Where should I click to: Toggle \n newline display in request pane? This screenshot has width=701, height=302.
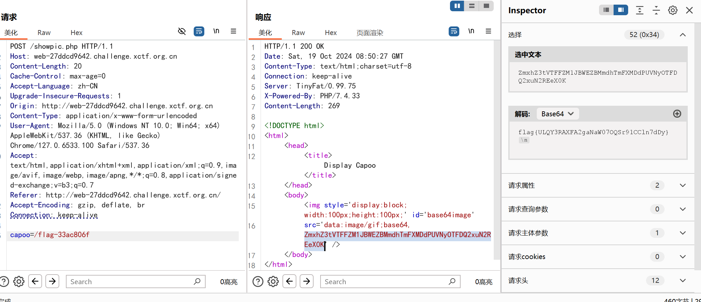216,31
